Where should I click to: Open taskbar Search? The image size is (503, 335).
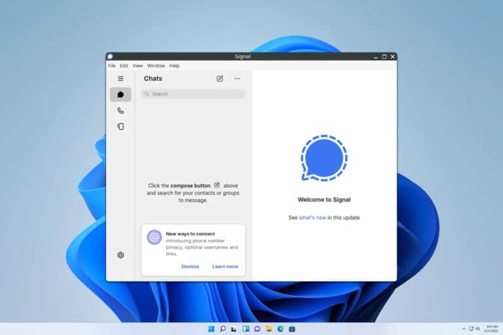click(223, 329)
